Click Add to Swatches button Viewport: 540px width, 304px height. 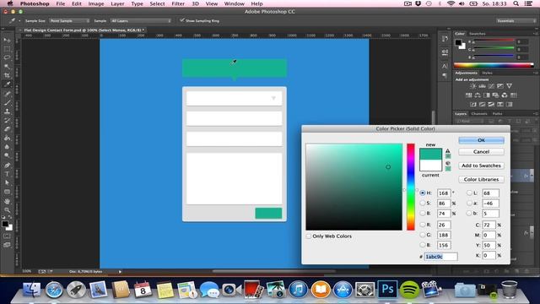481,166
